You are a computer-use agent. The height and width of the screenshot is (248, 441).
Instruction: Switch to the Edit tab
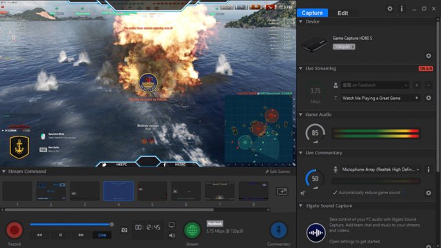click(x=342, y=13)
